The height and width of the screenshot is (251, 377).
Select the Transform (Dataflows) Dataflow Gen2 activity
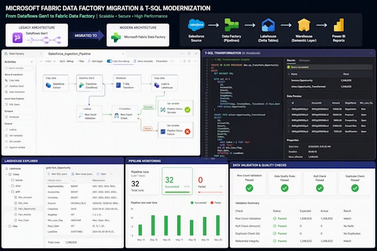[89, 83]
